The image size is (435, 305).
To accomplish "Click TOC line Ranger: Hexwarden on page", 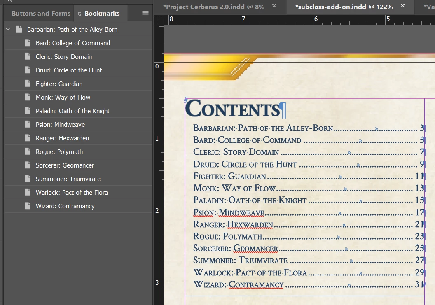I will pyautogui.click(x=309, y=224).
